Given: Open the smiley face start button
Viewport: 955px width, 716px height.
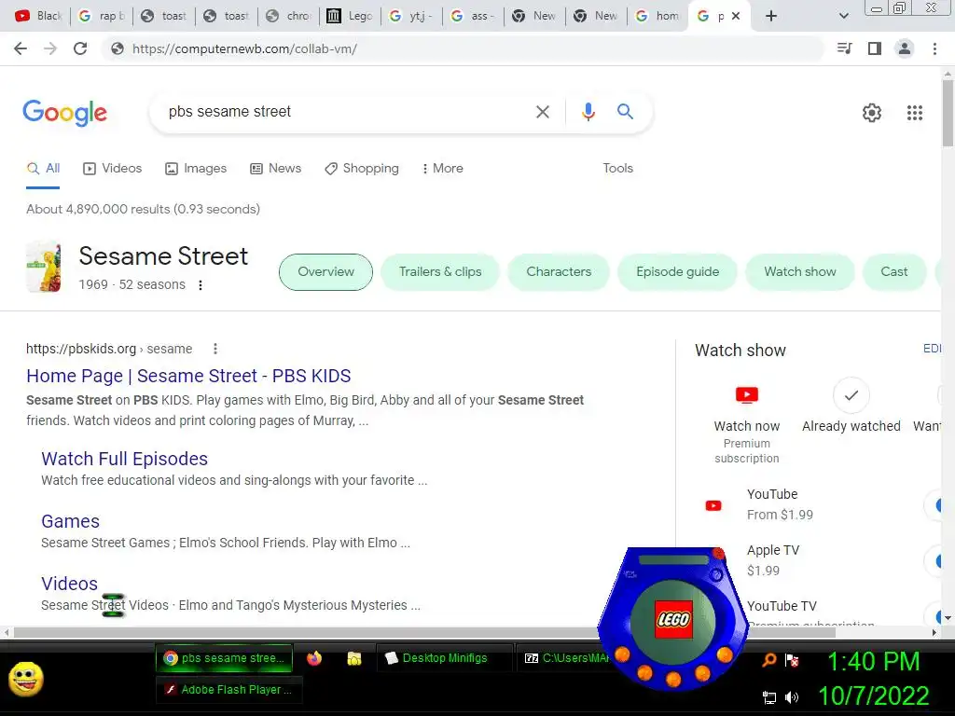Looking at the screenshot, I should 25,679.
